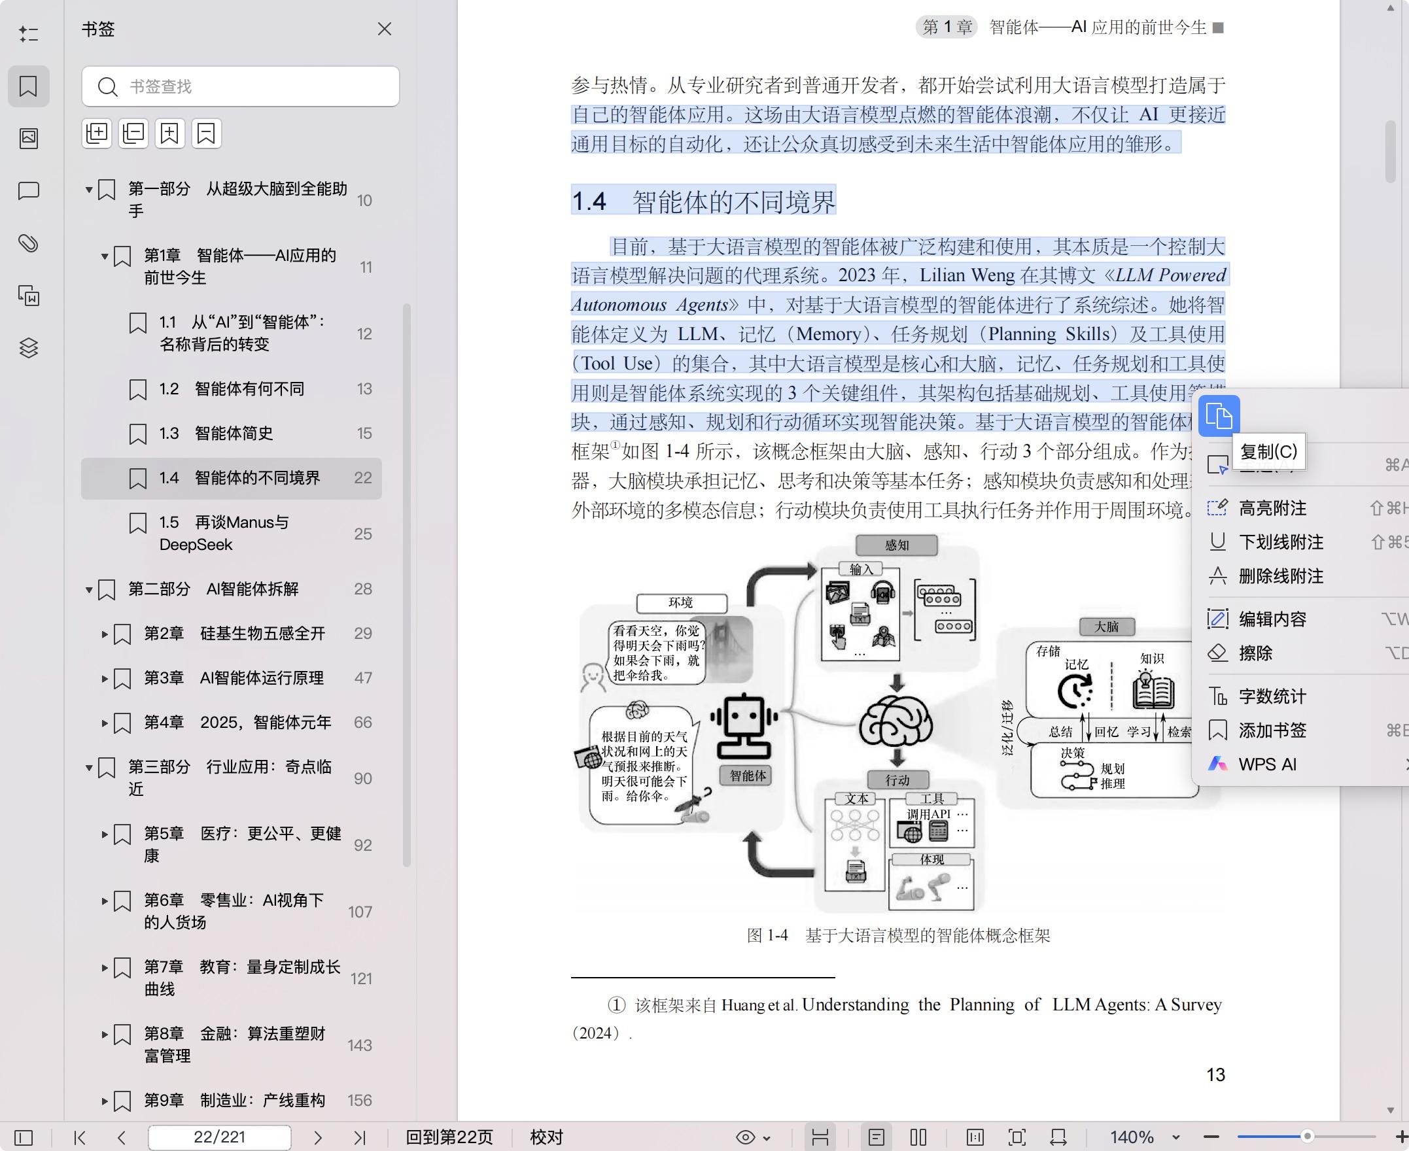Click the 校对 proofread button
The height and width of the screenshot is (1151, 1409).
point(546,1138)
